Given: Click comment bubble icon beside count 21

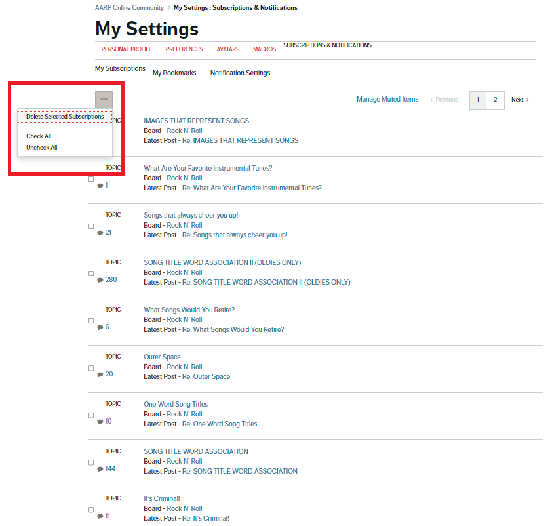Looking at the screenshot, I should click(x=100, y=233).
